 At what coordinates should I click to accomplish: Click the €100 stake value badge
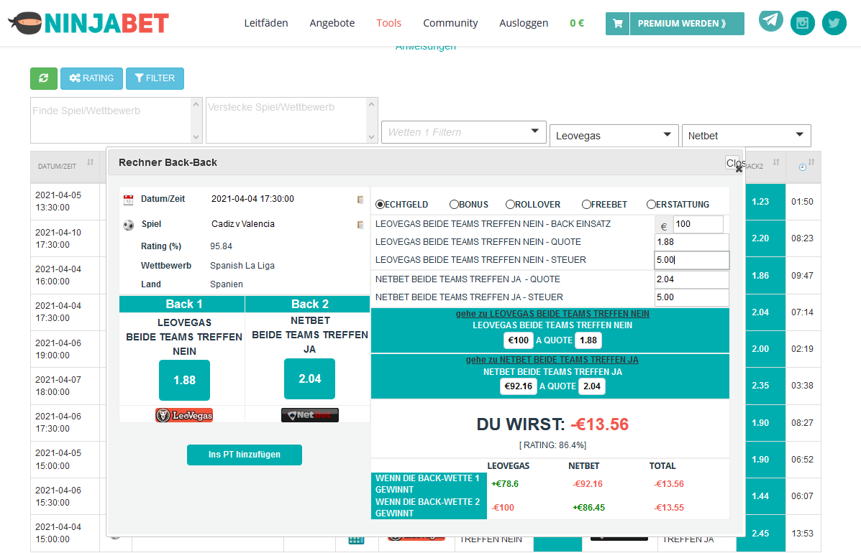coord(519,340)
